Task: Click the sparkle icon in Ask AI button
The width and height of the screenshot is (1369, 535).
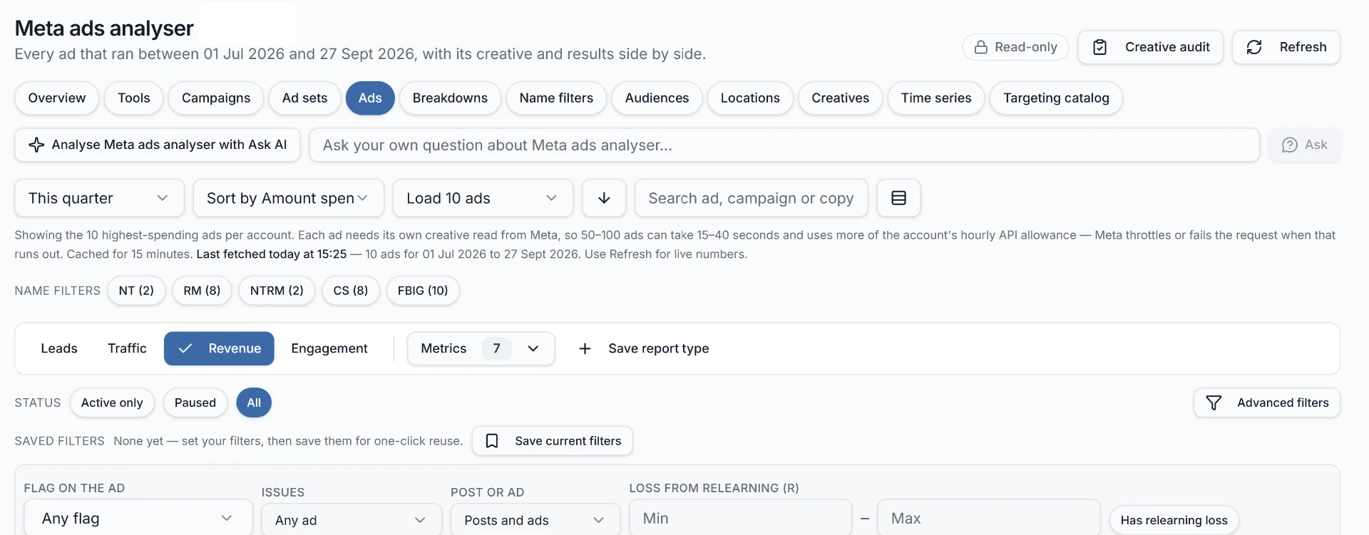Action: 36,145
